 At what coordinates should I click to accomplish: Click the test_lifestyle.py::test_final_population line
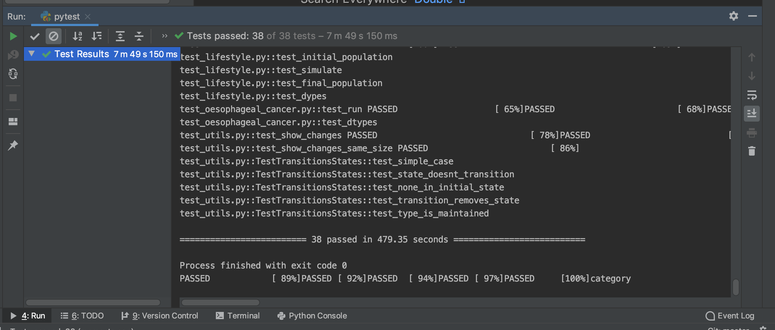[281, 83]
